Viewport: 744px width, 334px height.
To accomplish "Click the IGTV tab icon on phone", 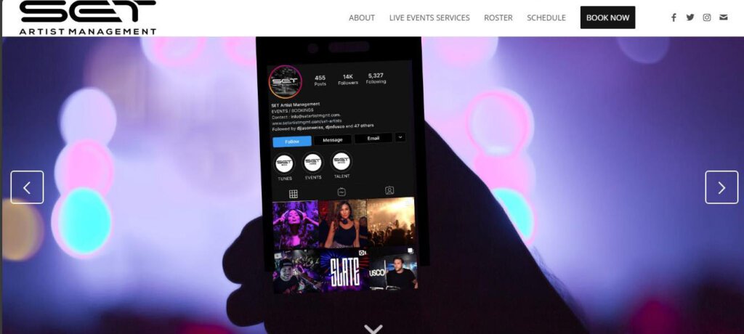I will pos(341,192).
